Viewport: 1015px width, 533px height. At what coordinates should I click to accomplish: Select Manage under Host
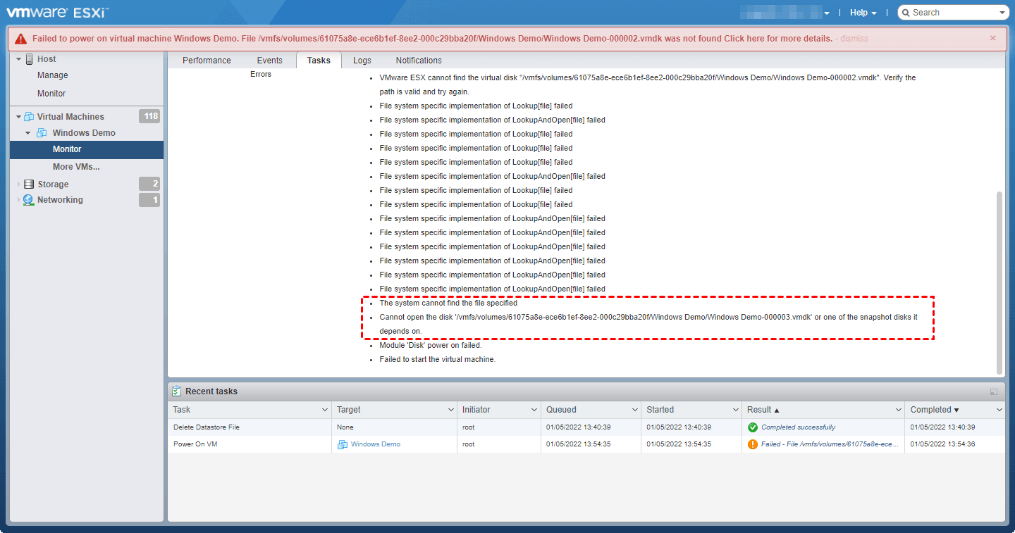point(53,75)
